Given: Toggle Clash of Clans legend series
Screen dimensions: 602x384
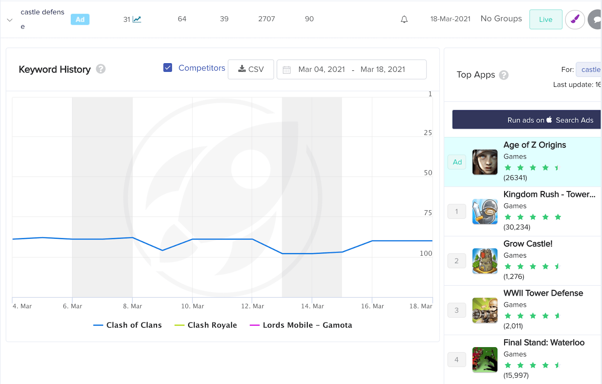Looking at the screenshot, I should pos(128,325).
